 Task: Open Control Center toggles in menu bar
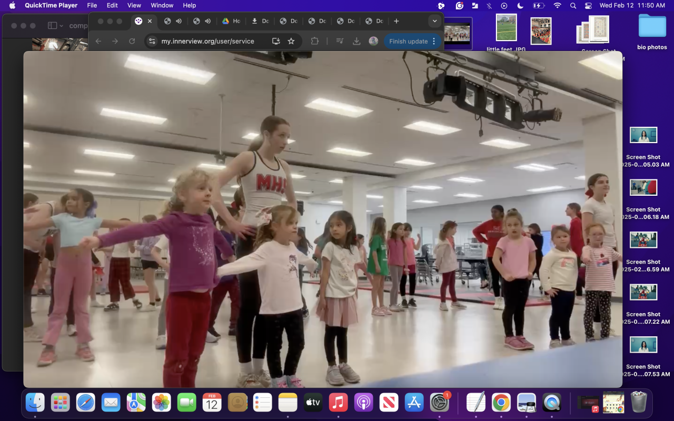coord(588,5)
